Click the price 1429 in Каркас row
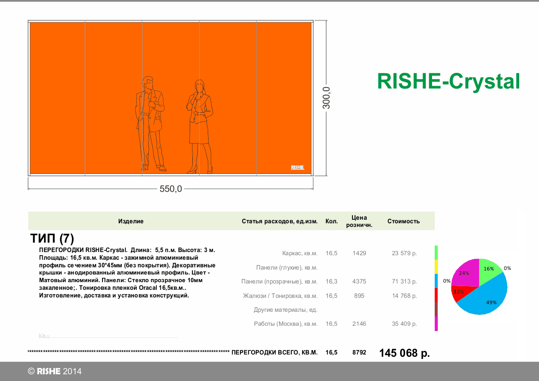The image size is (539, 381). (x=359, y=253)
